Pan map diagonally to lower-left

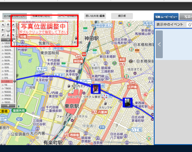[x=3, y=35]
